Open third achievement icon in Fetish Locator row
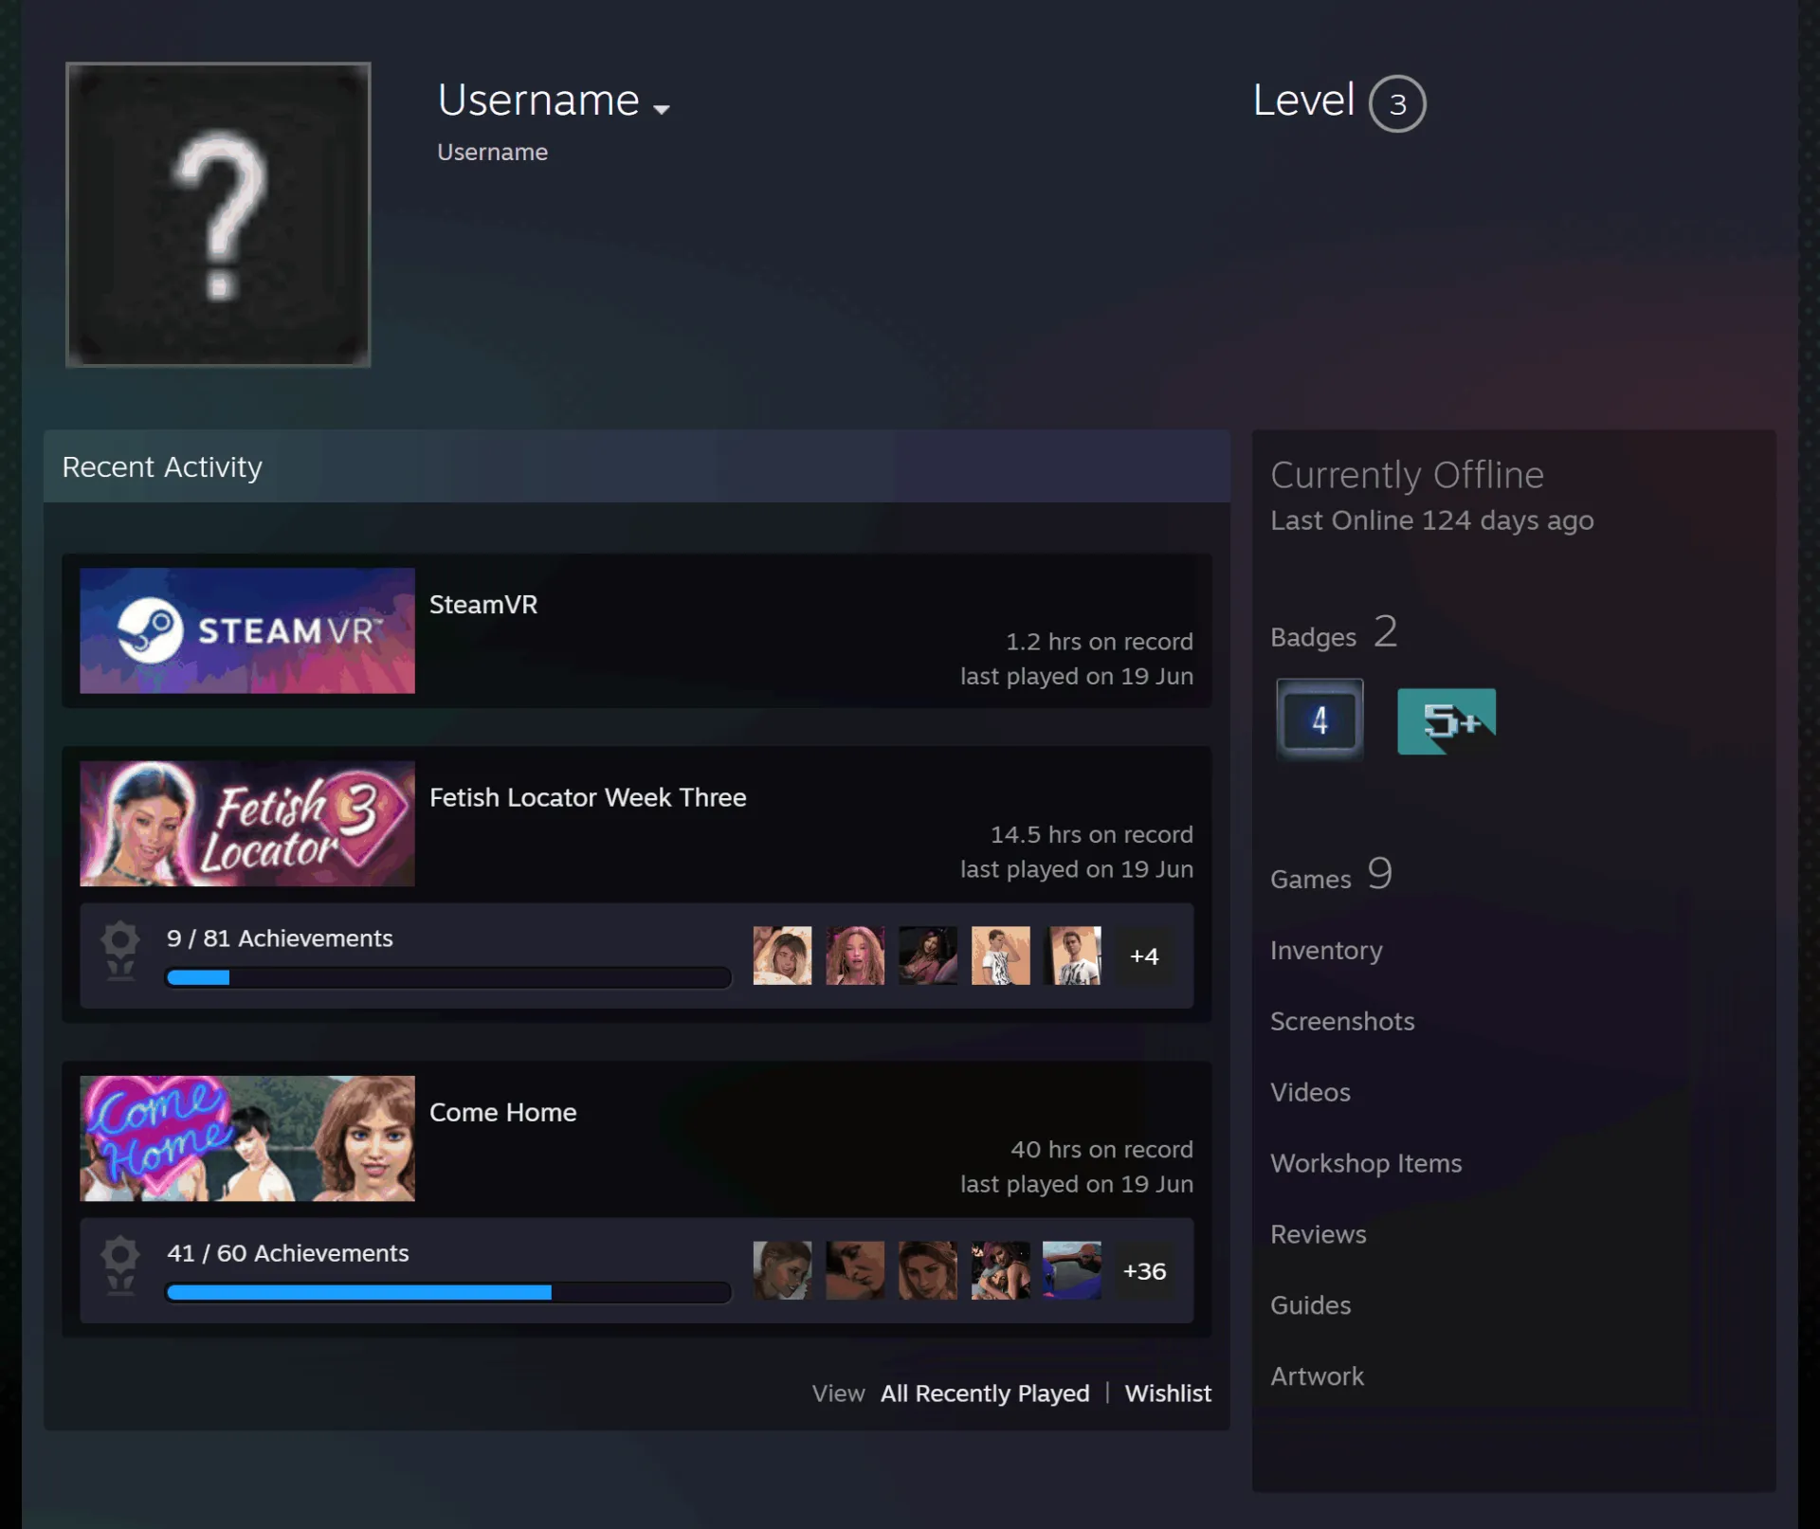Viewport: 1820px width, 1529px height. pyautogui.click(x=928, y=956)
